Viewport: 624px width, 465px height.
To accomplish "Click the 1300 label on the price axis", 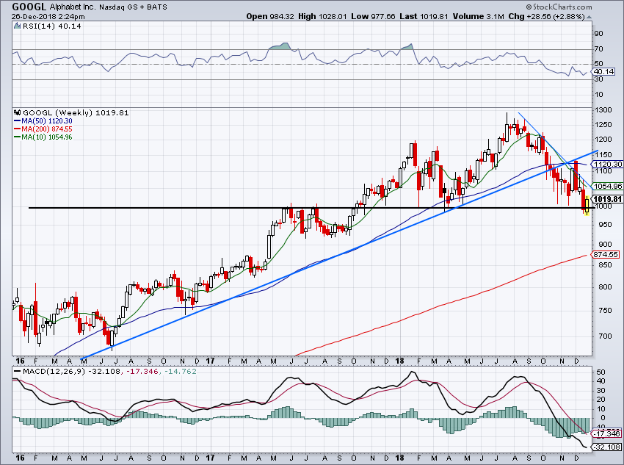I will pyautogui.click(x=603, y=110).
